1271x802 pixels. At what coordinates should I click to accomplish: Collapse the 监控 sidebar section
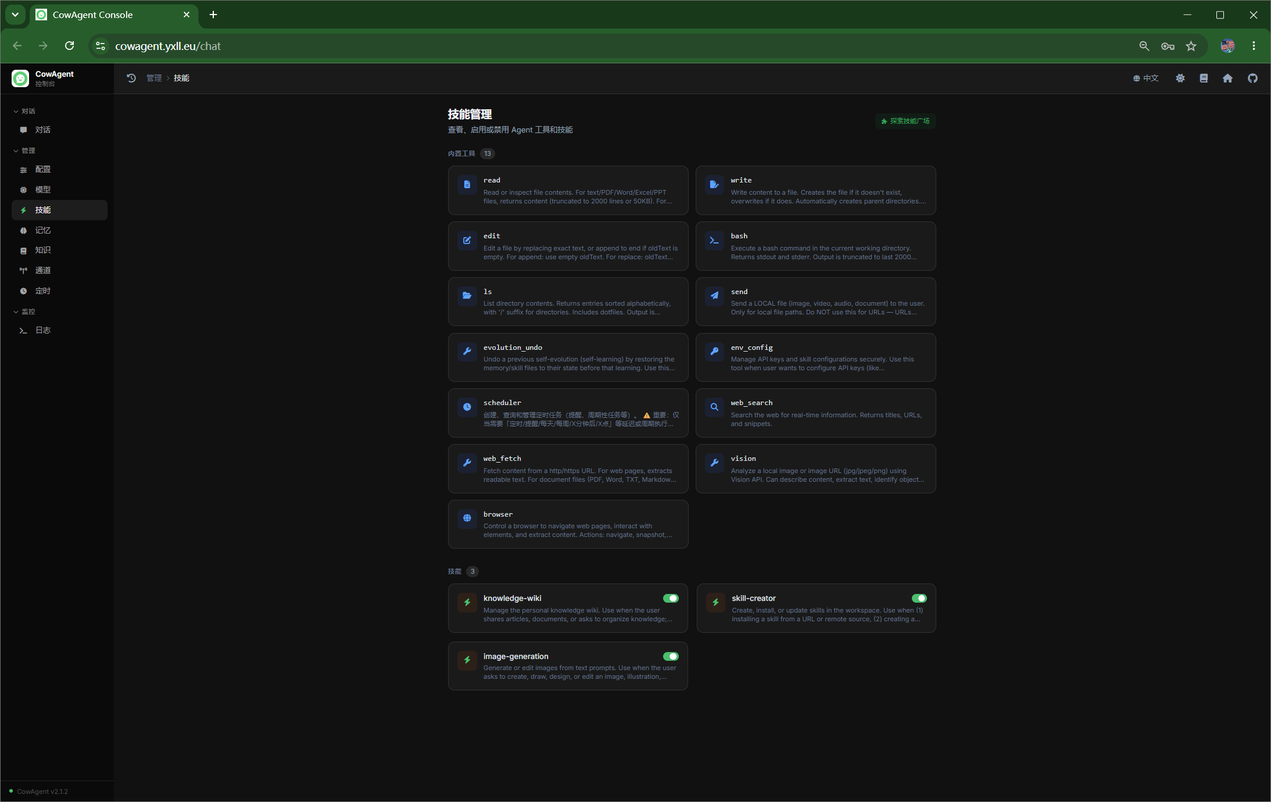pyautogui.click(x=24, y=312)
